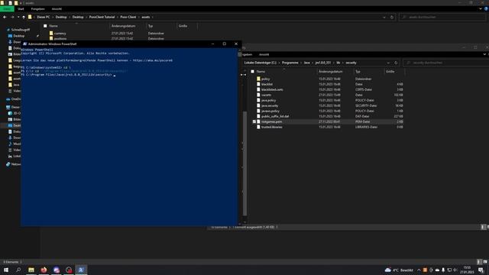Open the Start ribbon tab in assets window
This screenshot has width=489, height=275.
(x=21, y=9)
